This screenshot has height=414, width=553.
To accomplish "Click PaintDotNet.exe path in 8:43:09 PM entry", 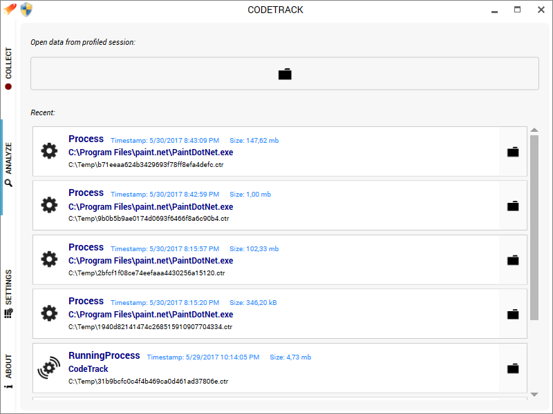I will click(151, 152).
